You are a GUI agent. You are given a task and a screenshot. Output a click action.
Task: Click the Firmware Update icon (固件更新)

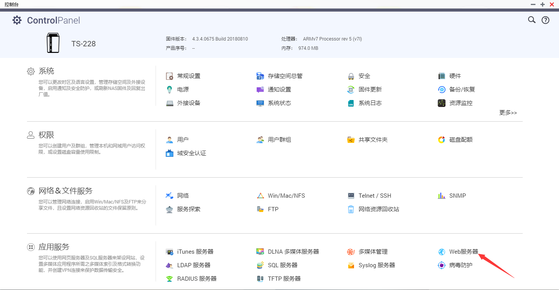point(351,90)
